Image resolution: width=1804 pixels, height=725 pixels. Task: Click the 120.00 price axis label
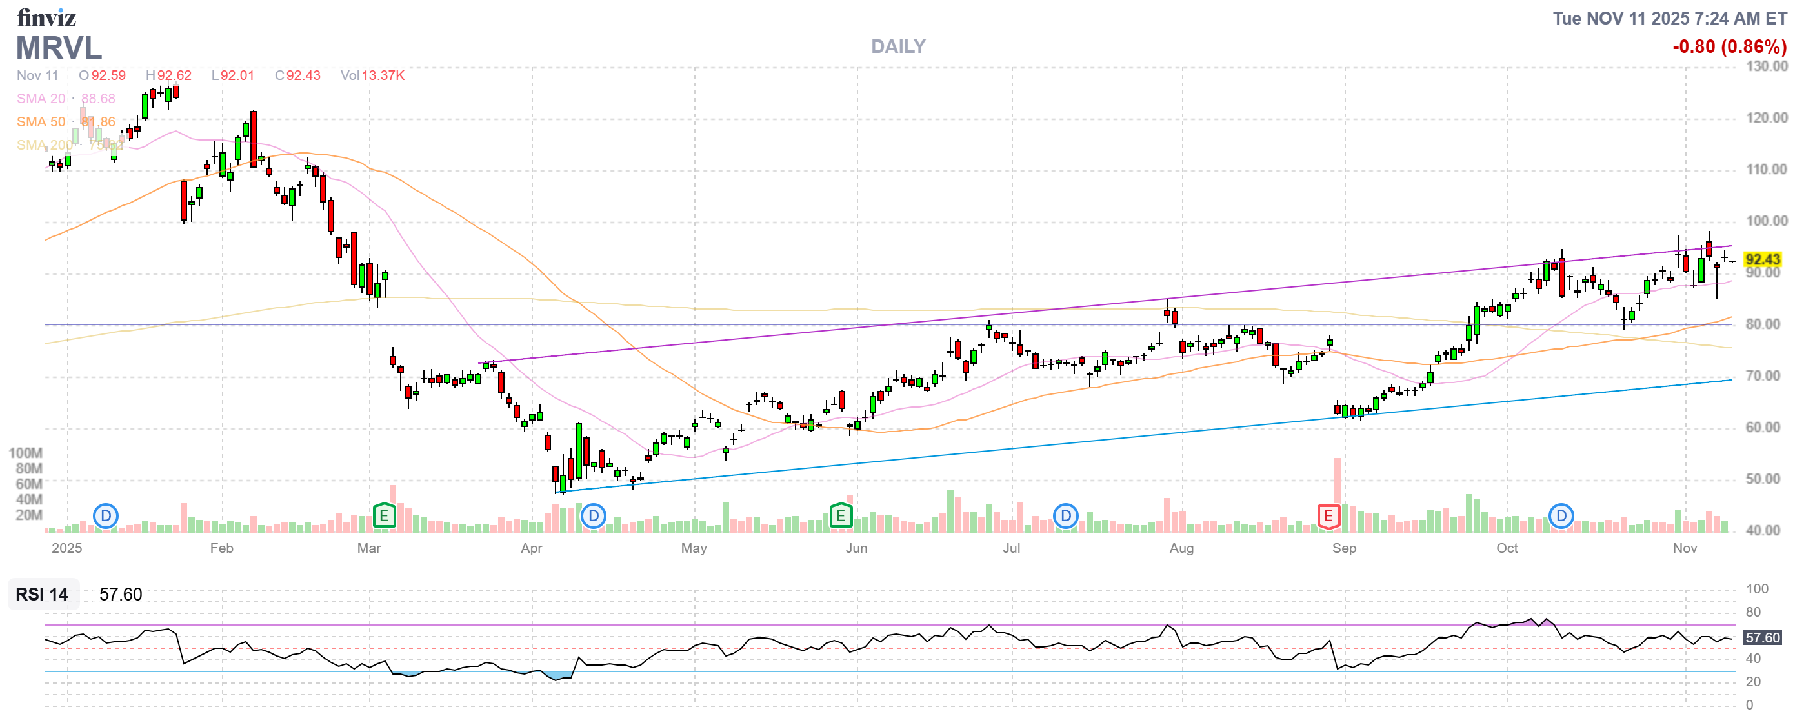coord(1766,117)
